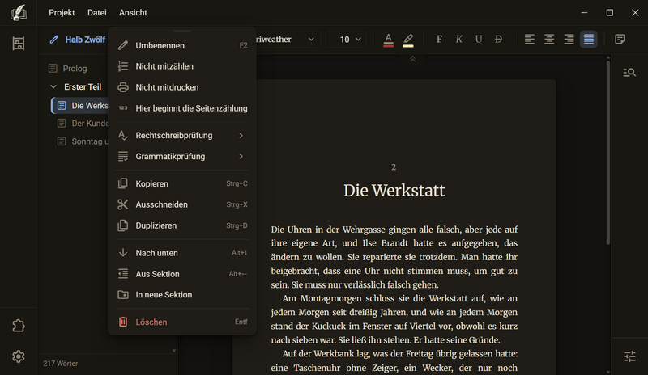The image size is (648, 375).
Task: Toggle strikethrough D formatting
Action: pos(498,39)
